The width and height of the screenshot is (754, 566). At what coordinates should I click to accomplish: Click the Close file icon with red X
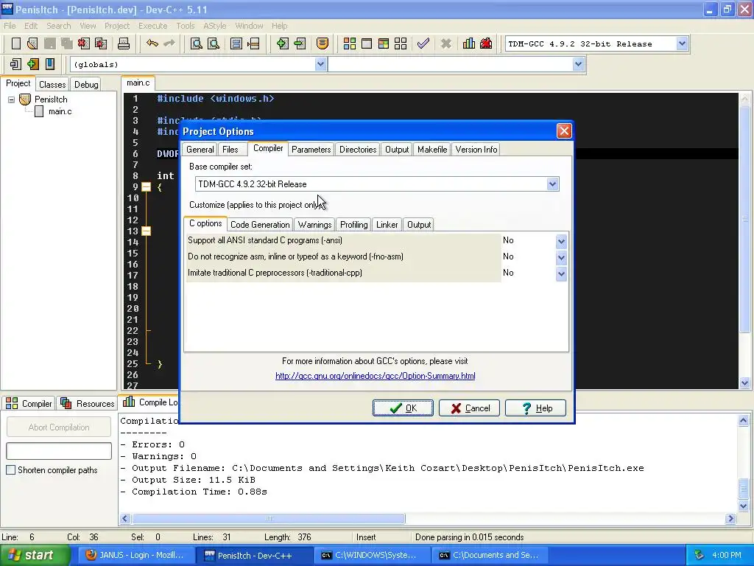[84, 43]
